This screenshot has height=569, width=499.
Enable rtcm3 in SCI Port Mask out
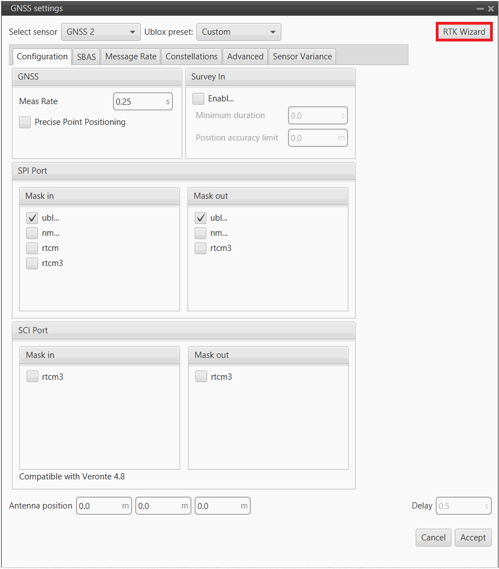[201, 377]
